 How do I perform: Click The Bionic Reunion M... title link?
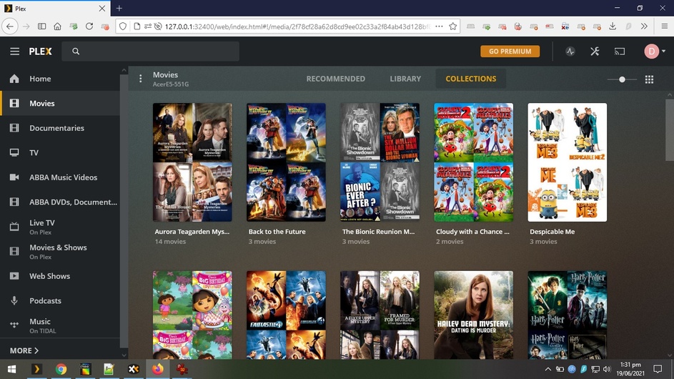pyautogui.click(x=378, y=232)
